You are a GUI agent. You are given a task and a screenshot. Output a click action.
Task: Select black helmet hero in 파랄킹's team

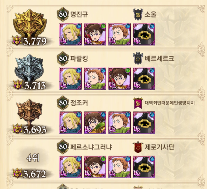[x=144, y=79]
